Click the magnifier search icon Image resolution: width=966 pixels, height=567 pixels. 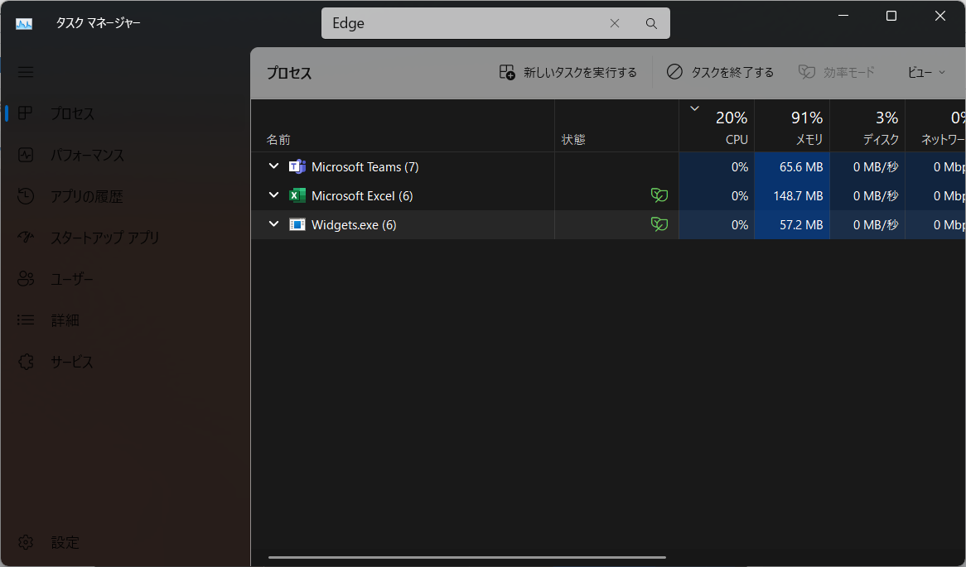click(651, 23)
